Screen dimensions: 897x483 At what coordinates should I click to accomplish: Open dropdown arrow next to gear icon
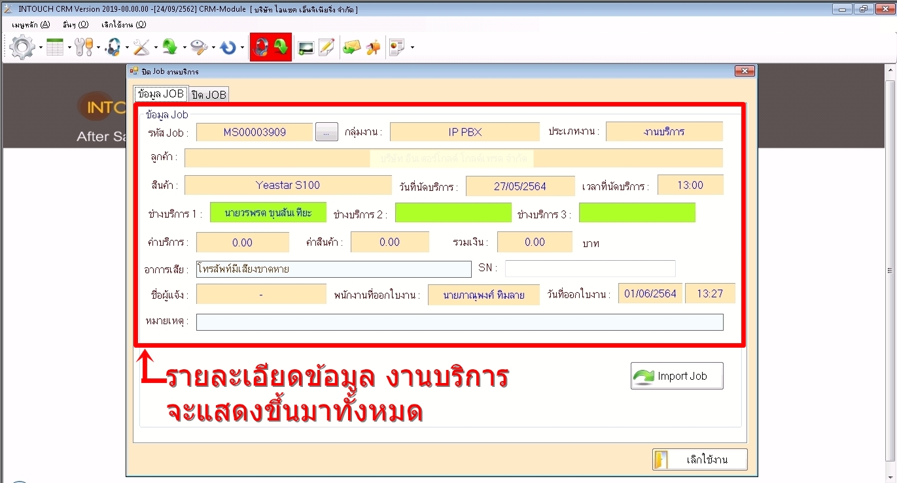(x=41, y=48)
